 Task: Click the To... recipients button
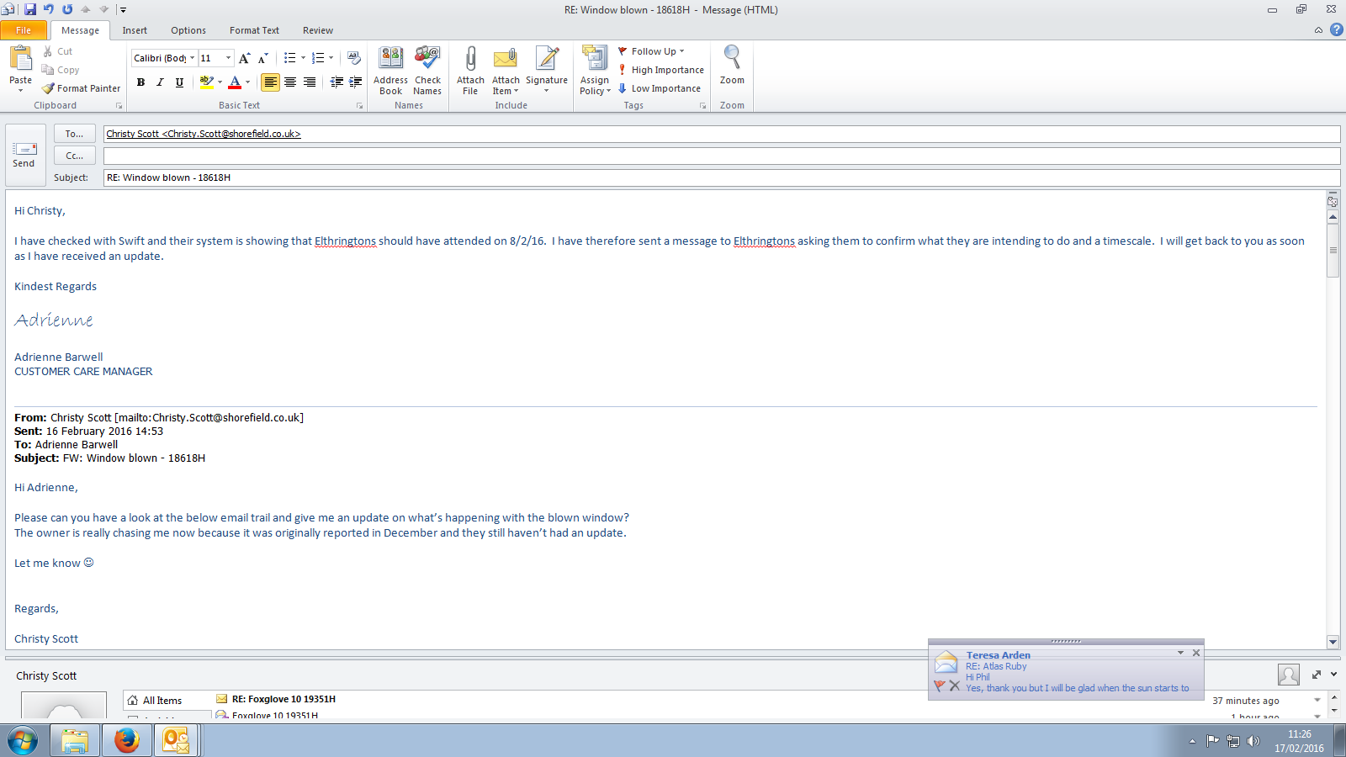(x=74, y=134)
